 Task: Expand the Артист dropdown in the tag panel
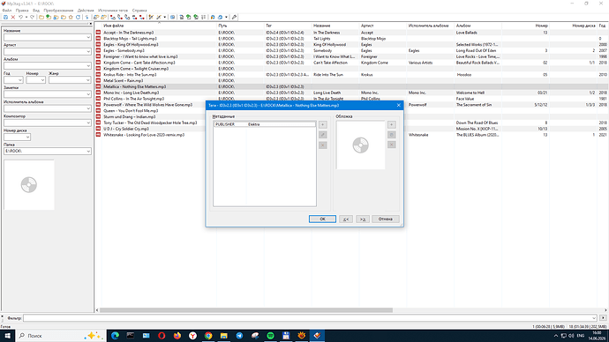coord(88,52)
